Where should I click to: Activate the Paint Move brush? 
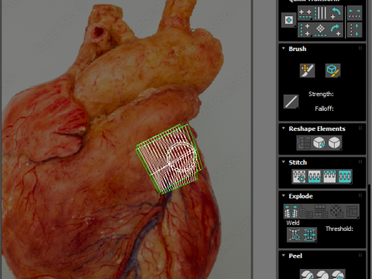tap(308, 71)
